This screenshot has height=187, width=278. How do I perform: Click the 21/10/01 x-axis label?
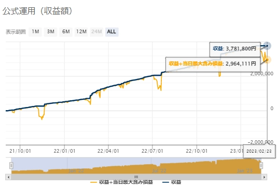(x=20, y=151)
